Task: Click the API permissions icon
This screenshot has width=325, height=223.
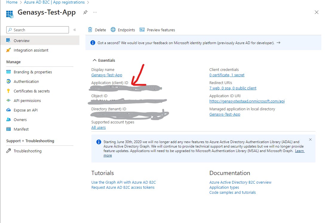Action: pos(8,100)
